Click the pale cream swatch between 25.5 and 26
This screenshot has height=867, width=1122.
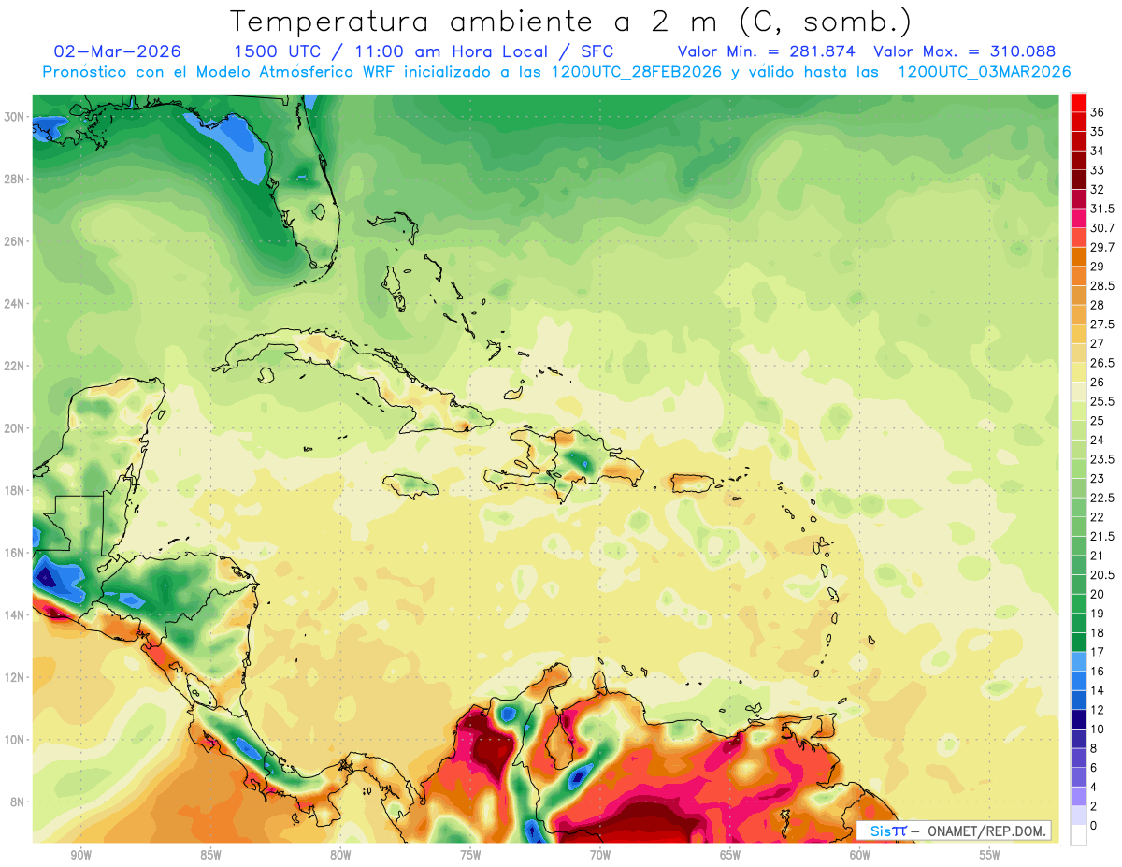coord(1078,392)
